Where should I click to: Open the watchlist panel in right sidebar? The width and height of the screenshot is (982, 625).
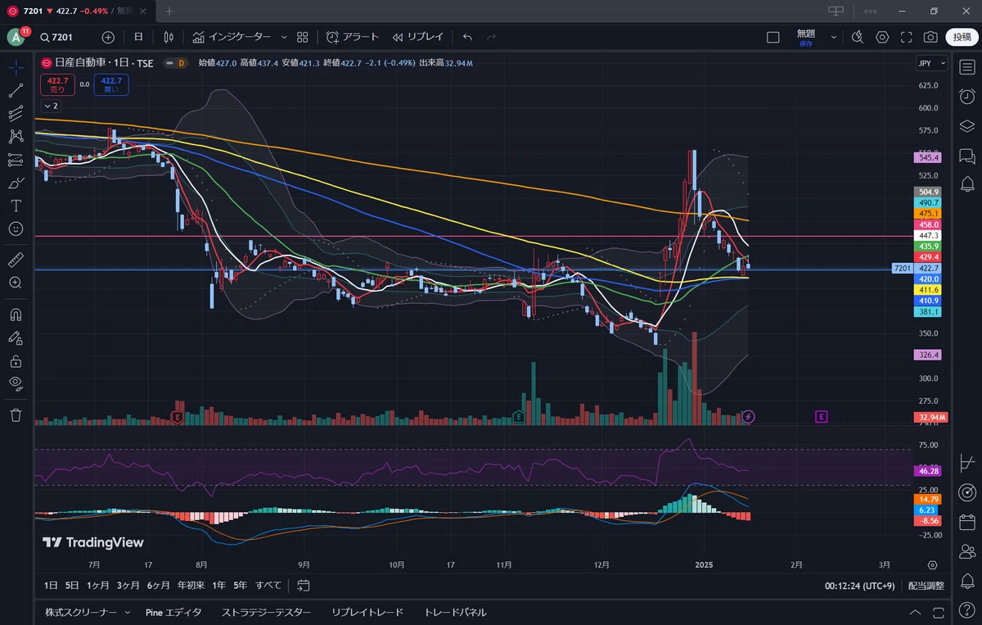point(967,67)
